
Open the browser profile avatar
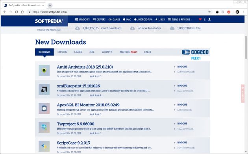(237, 12)
